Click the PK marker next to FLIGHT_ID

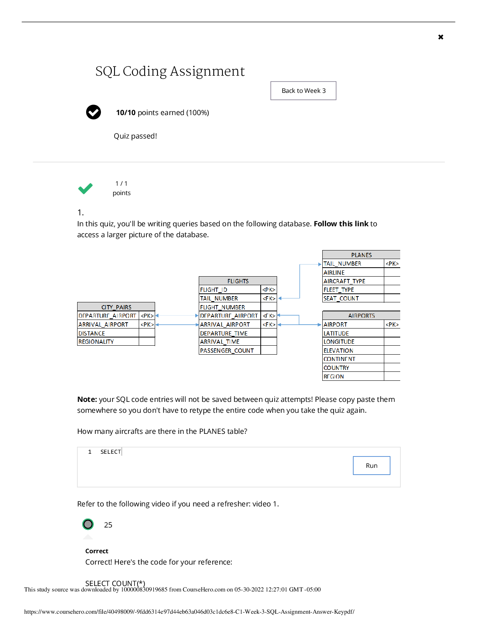pyautogui.click(x=269, y=290)
